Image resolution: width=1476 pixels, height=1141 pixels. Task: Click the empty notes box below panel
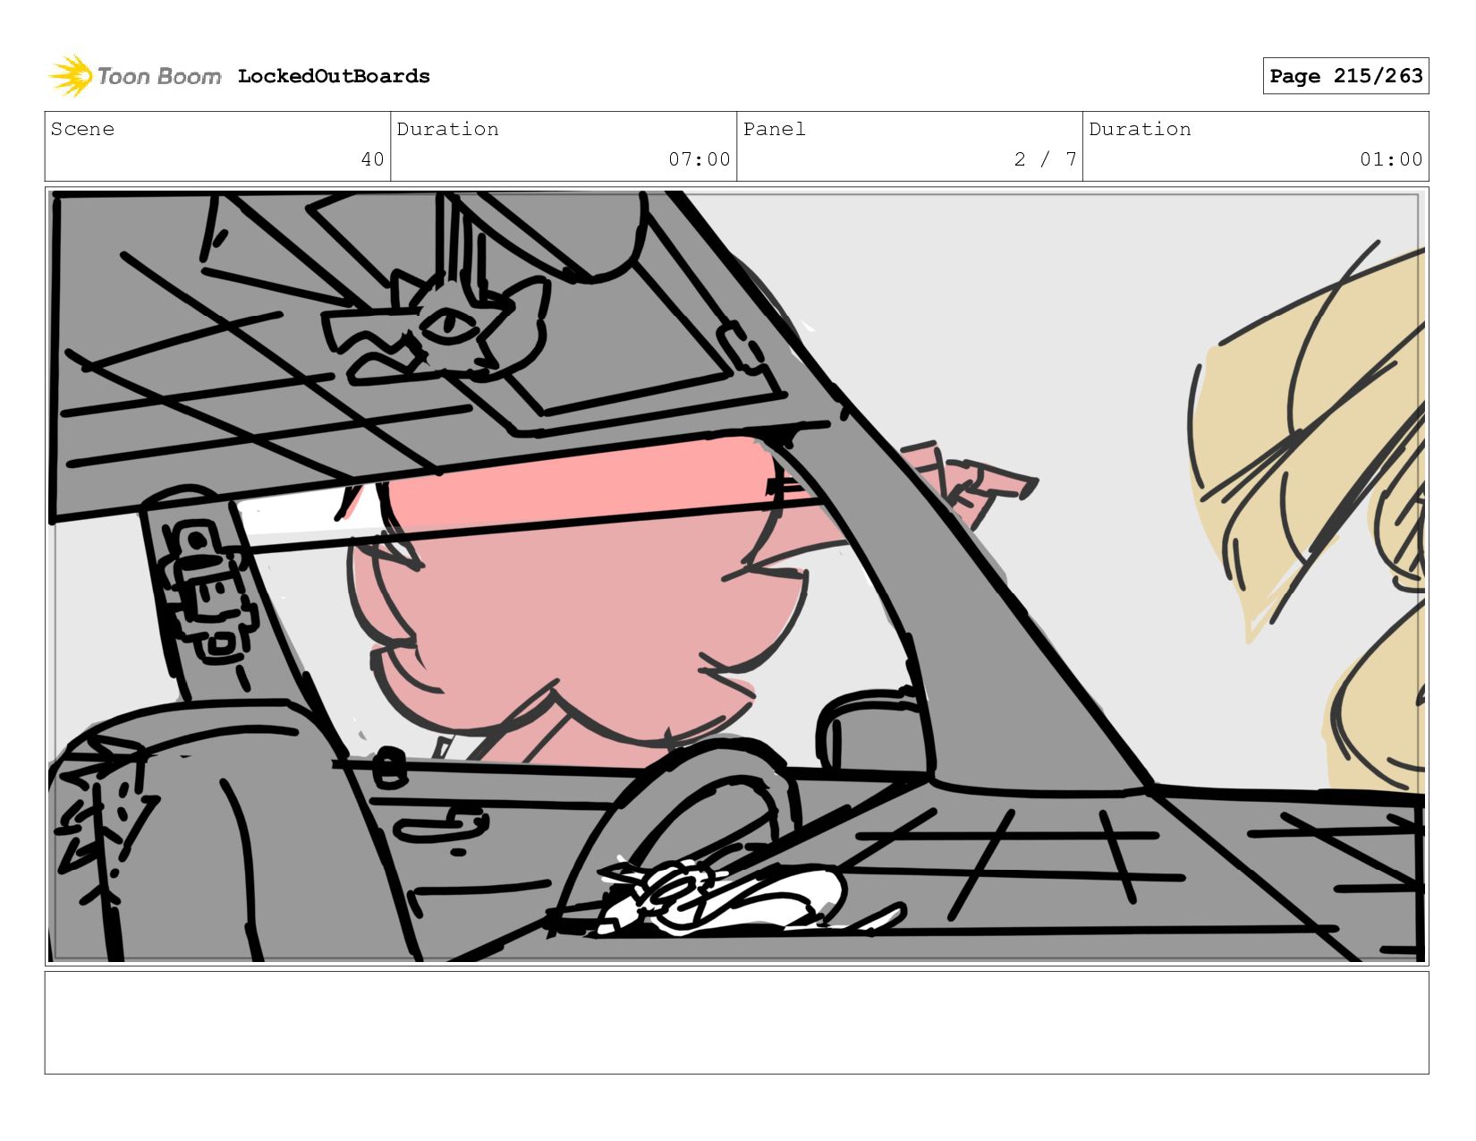click(736, 1023)
